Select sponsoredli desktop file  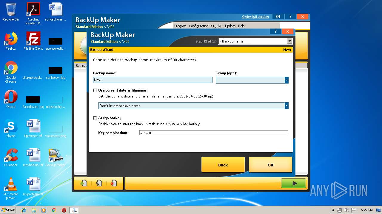pos(56,43)
